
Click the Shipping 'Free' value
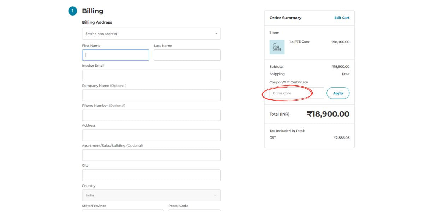(x=346, y=74)
